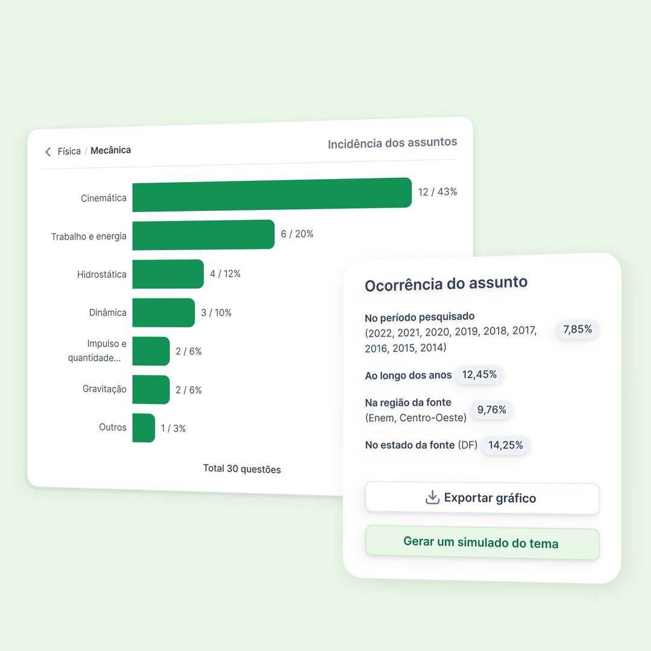Click the Cinemática subject label
Image resolution: width=651 pixels, height=651 pixels.
click(x=104, y=198)
